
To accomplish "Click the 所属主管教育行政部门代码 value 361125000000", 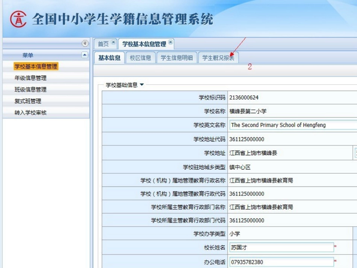I will tap(247, 220).
